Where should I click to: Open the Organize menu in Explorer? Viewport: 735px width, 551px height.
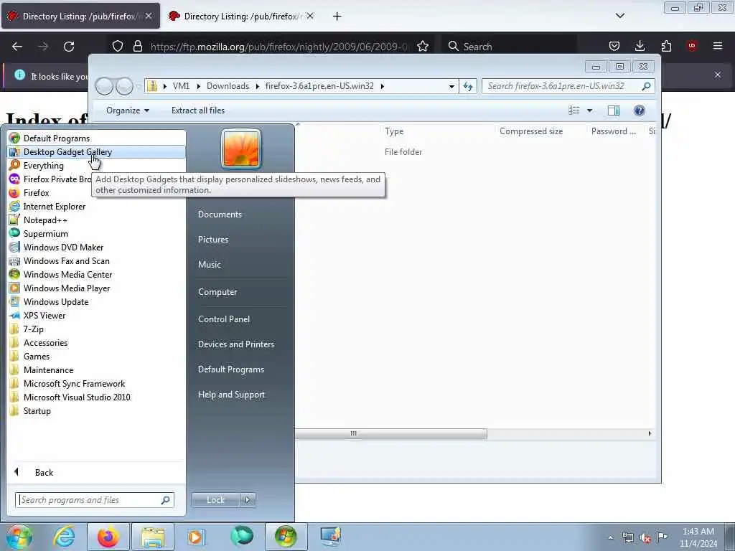coord(128,110)
